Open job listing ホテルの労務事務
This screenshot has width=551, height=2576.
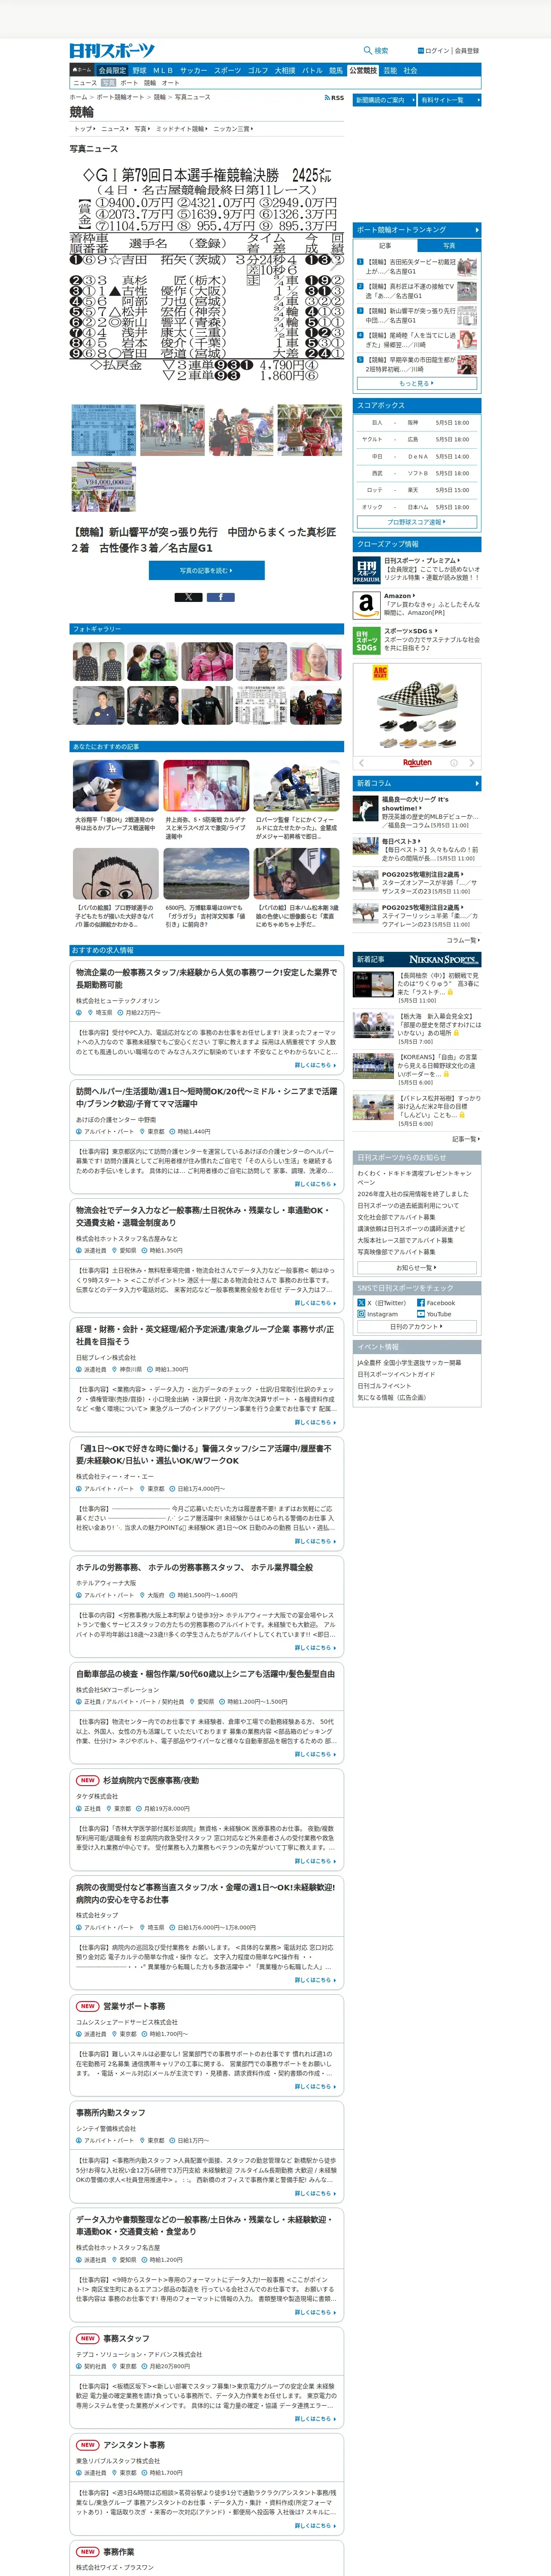(x=194, y=1567)
